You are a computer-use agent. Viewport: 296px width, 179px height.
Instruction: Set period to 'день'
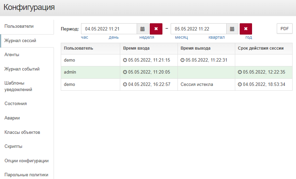pyautogui.click(x=114, y=37)
